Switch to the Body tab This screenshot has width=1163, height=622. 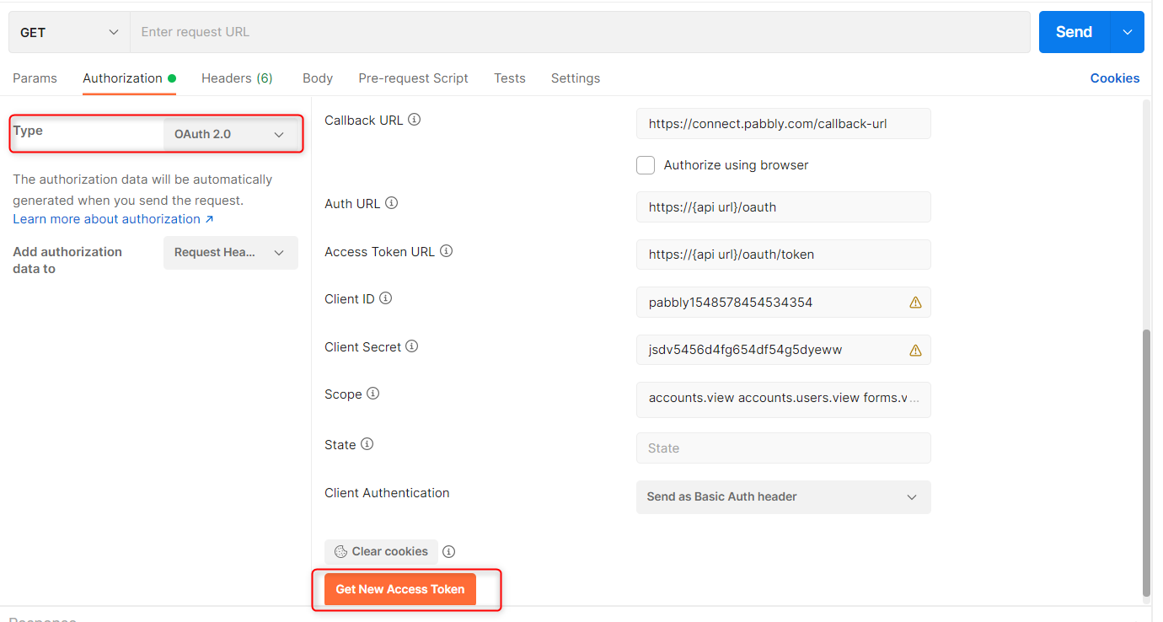click(318, 78)
